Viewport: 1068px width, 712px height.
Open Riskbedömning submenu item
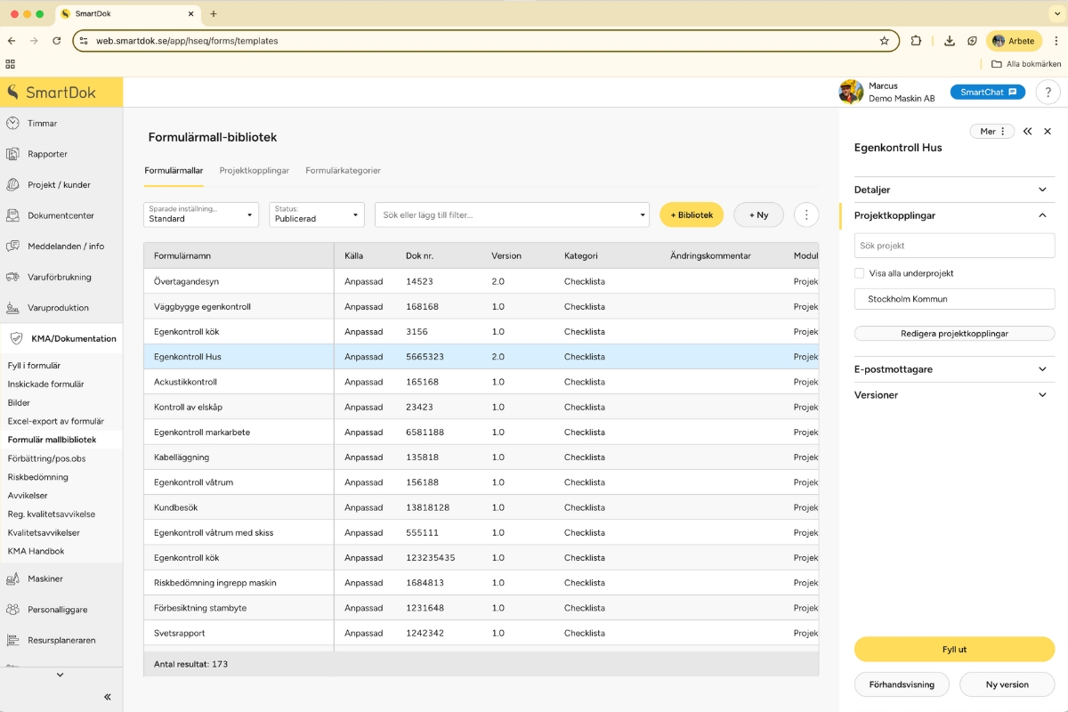point(37,477)
